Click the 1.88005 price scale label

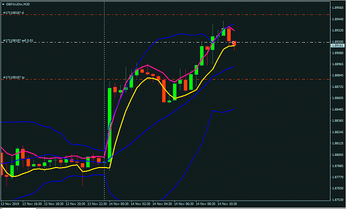tap(337, 155)
